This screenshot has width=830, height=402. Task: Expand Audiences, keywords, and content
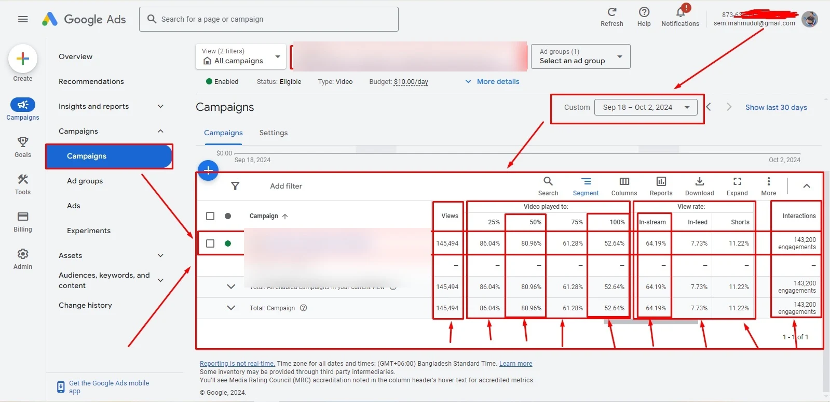(x=160, y=280)
